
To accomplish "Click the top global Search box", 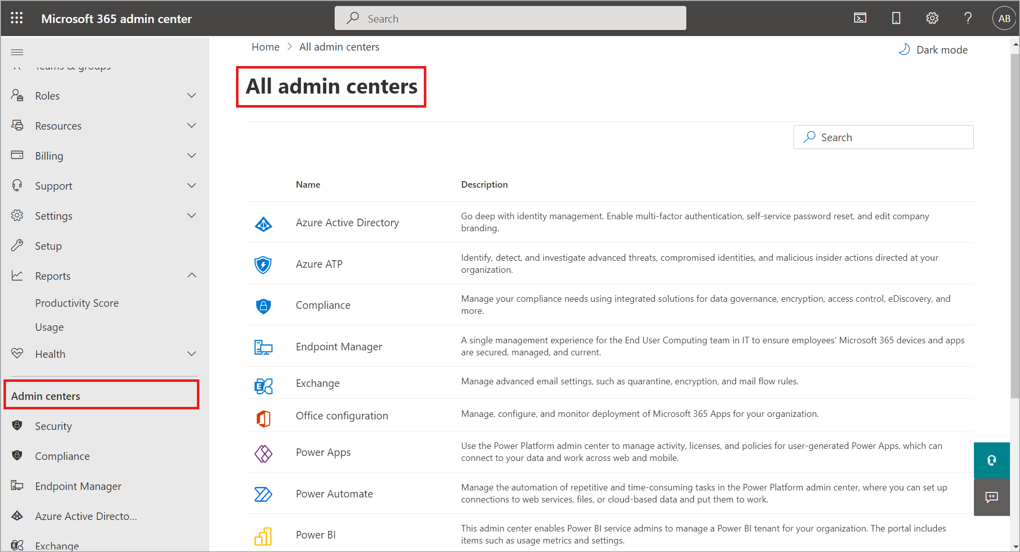I will pos(510,19).
